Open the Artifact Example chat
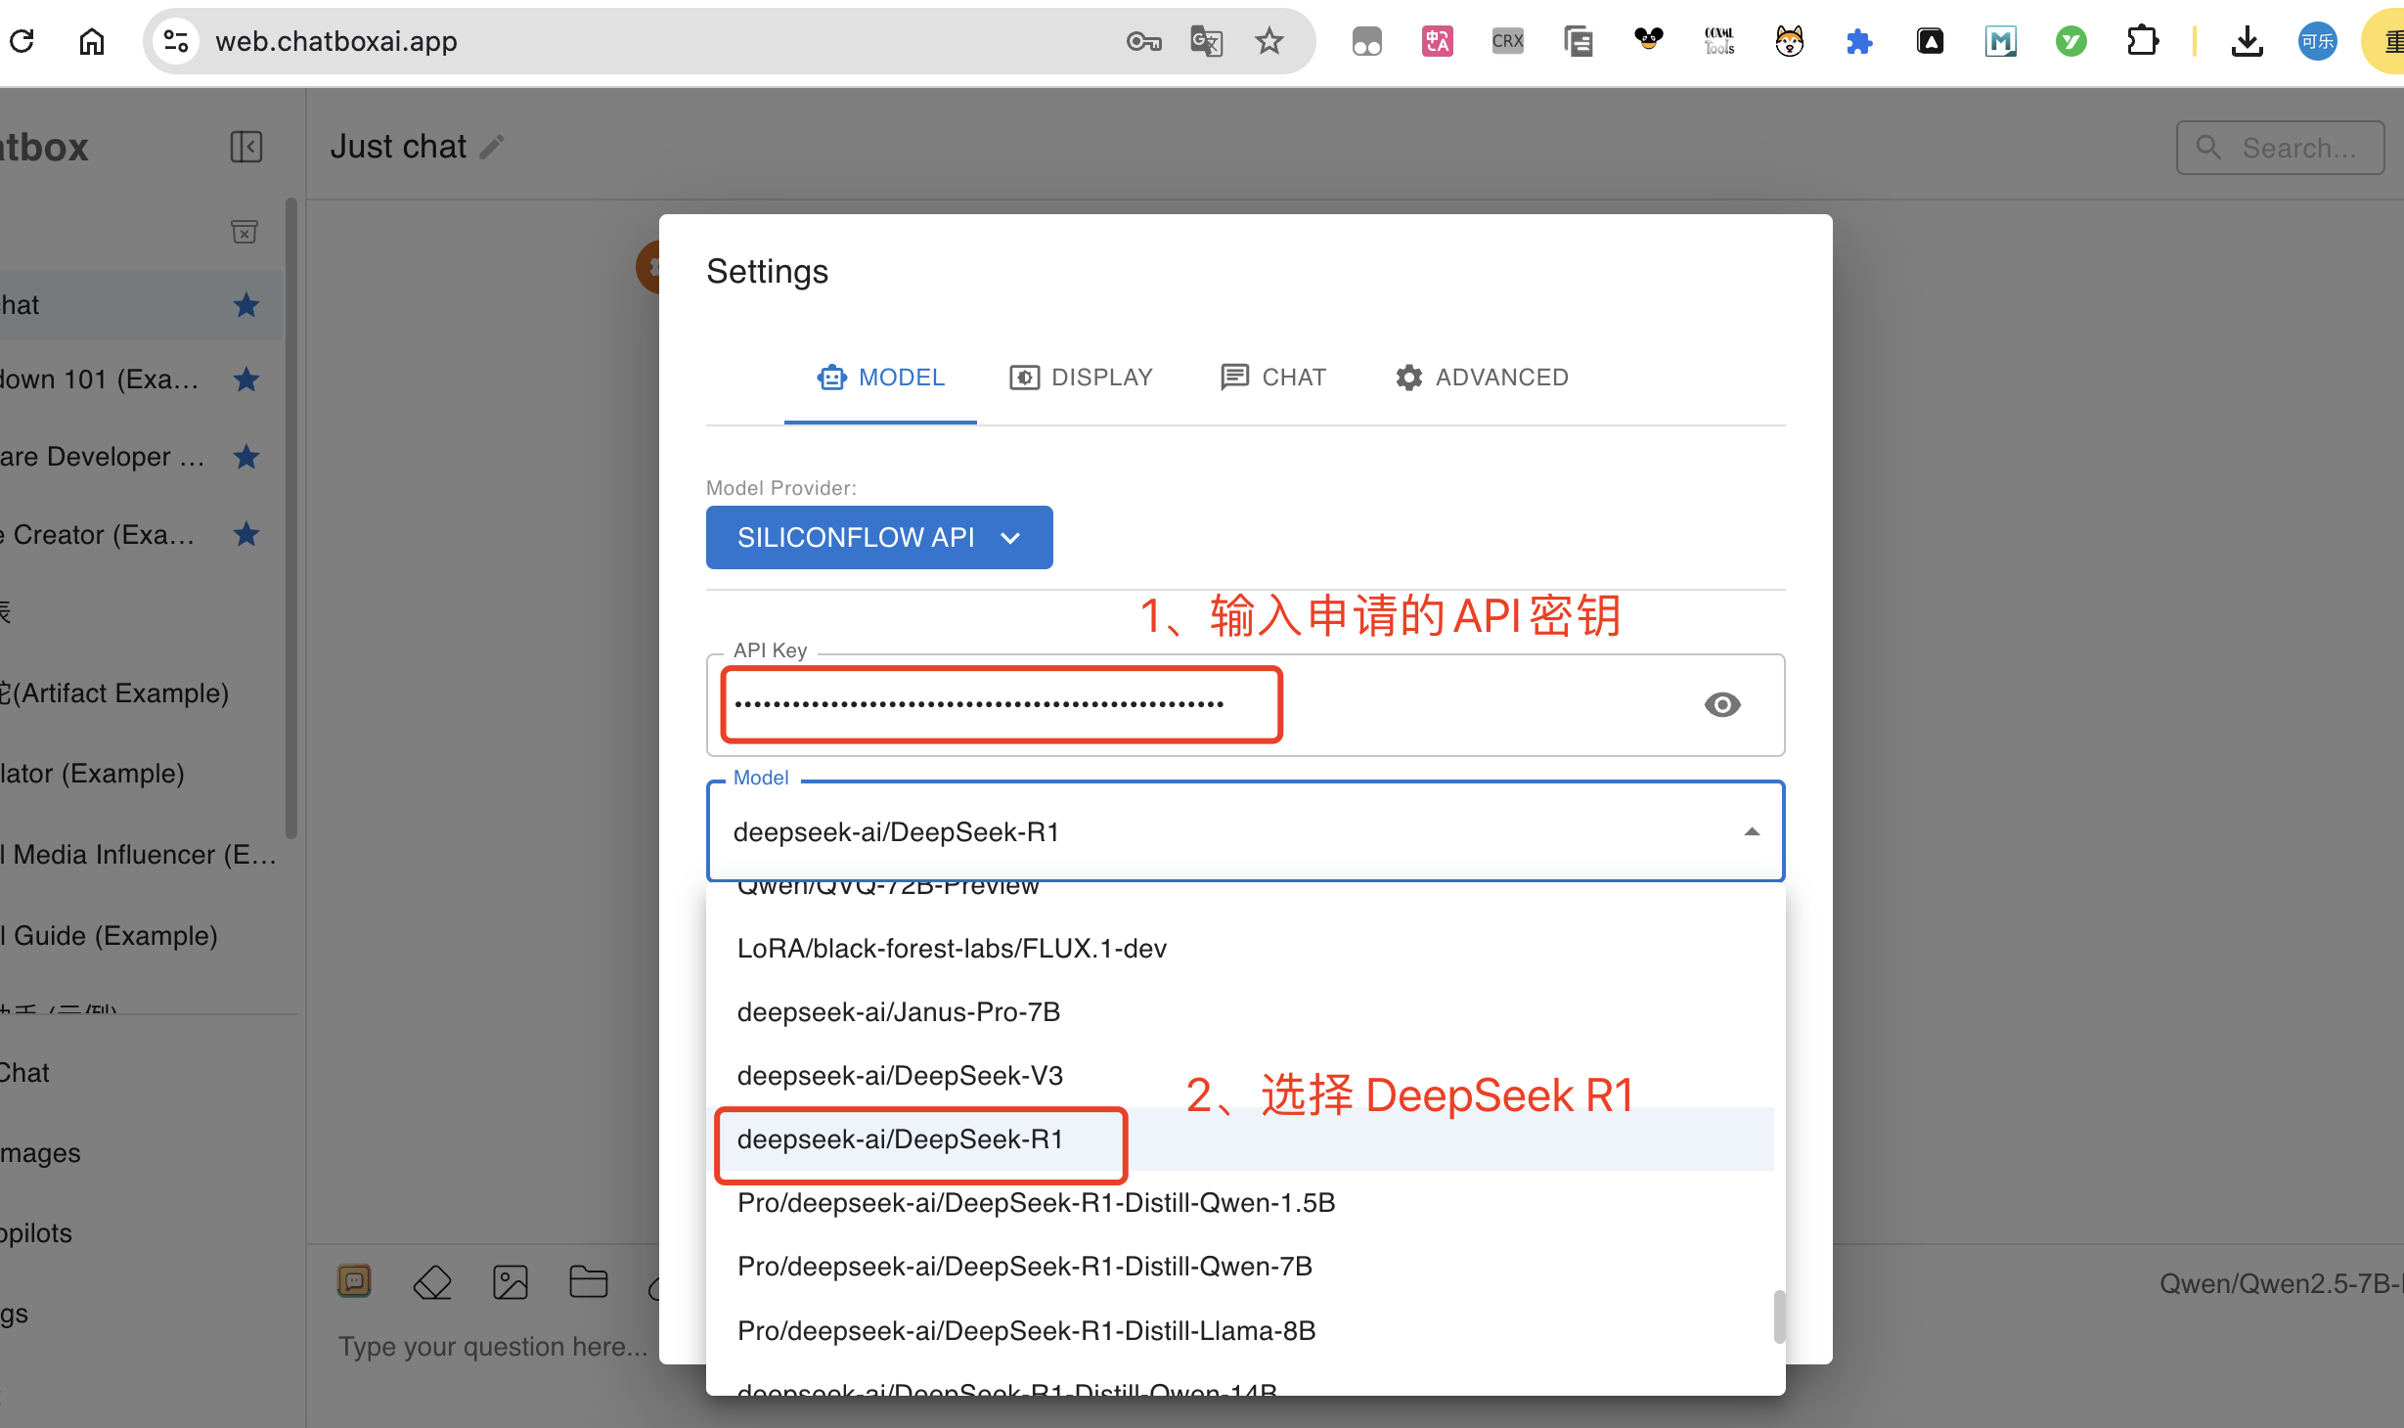The width and height of the screenshot is (2404, 1428). coord(142,692)
